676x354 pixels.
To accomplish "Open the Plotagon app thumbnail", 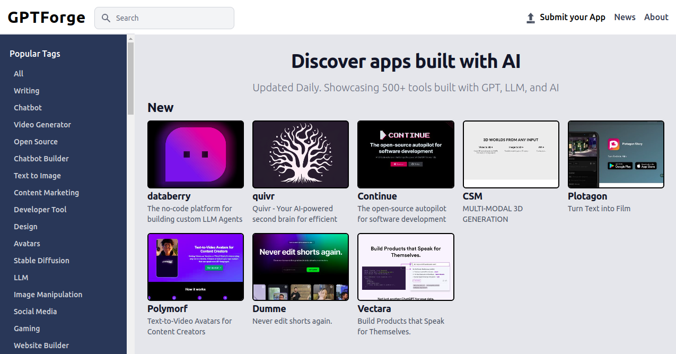I will pos(616,154).
